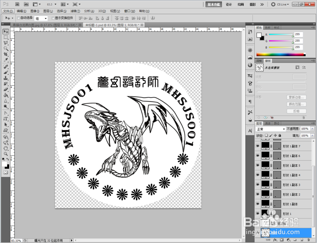Image resolution: width=317 pixels, height=243 pixels.
Task: Enable the 自动选择 checkbox
Action: click(x=19, y=18)
